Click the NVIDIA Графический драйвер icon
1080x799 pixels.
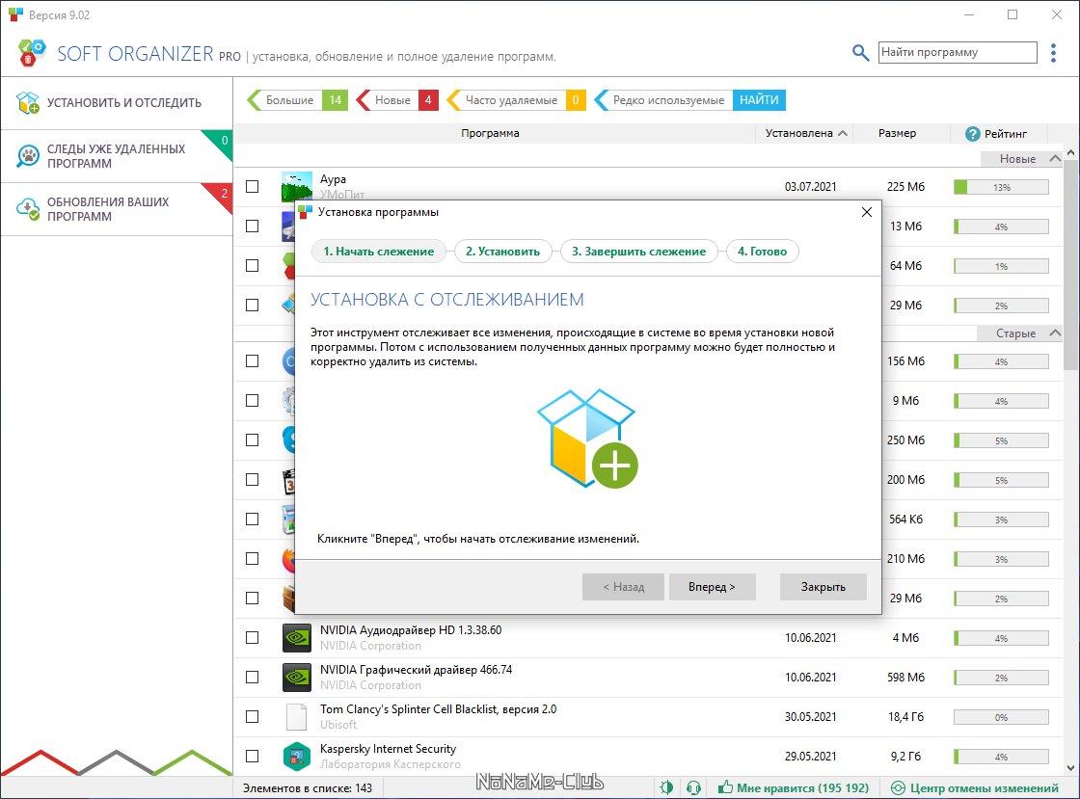[x=296, y=677]
